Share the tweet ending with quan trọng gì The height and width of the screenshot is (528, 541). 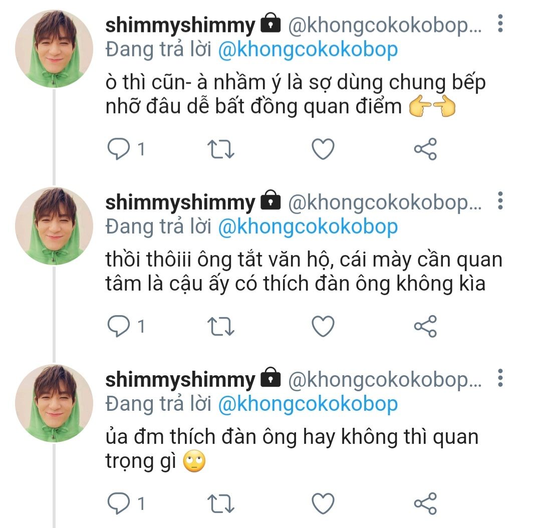coord(425,503)
